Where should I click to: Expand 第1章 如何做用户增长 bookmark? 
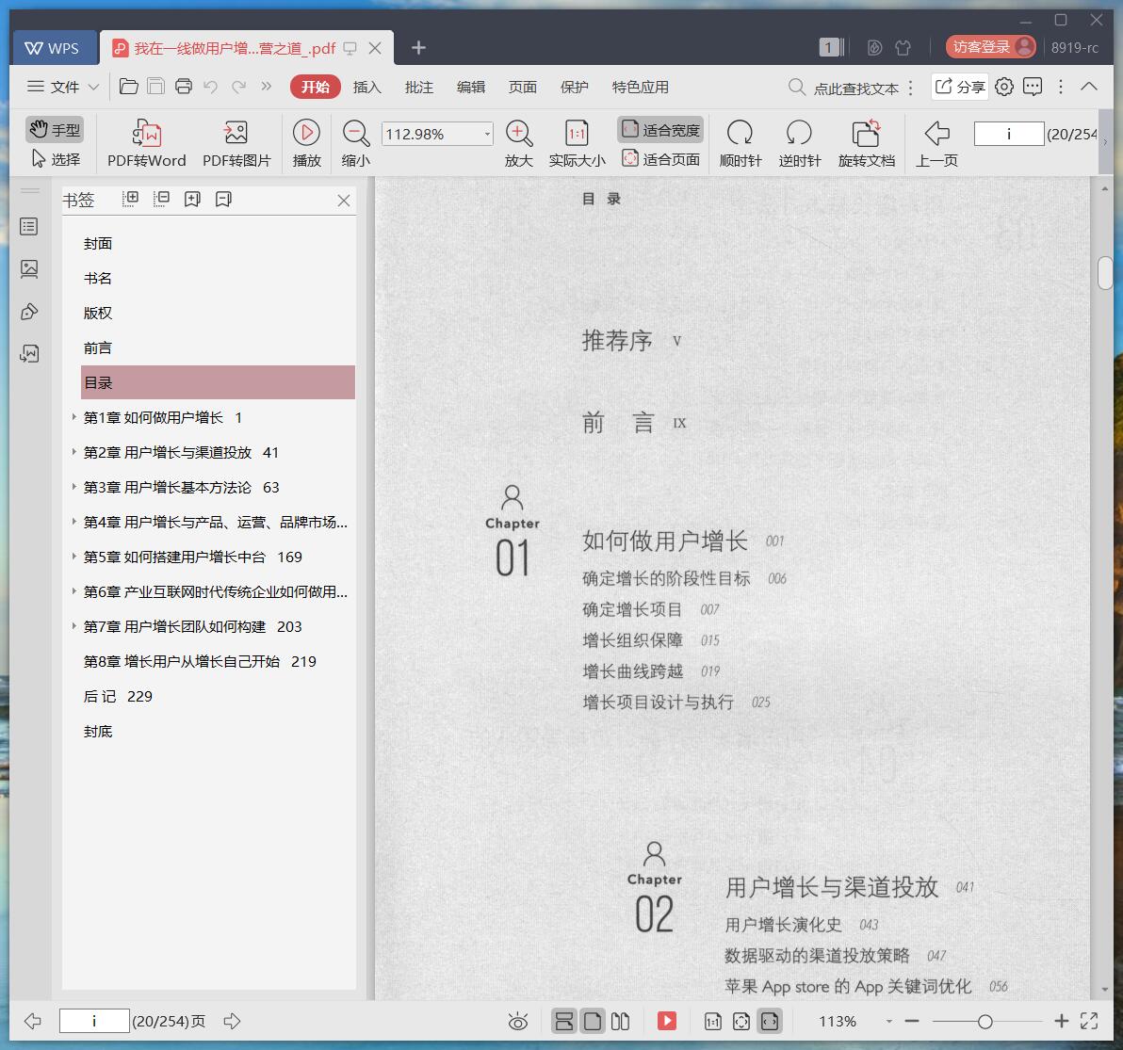coord(73,416)
